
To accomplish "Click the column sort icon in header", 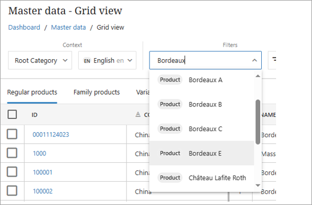I will coord(138,114).
